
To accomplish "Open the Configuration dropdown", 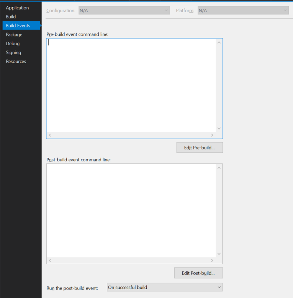I will (124, 10).
